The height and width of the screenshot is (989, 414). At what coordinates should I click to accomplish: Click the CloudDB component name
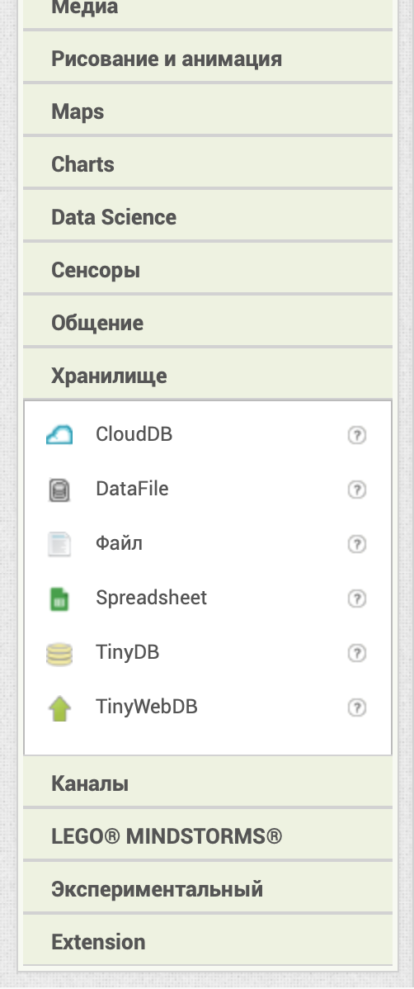(x=134, y=434)
